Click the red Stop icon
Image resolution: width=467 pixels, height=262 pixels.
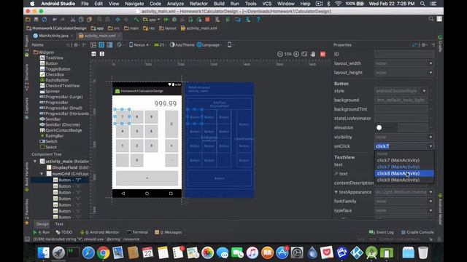[x=207, y=20]
